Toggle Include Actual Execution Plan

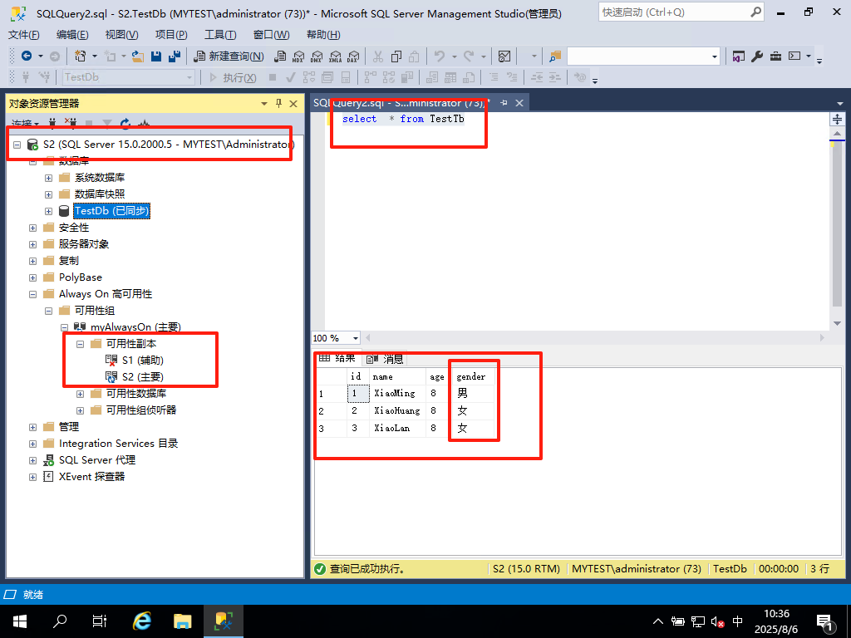[370, 77]
